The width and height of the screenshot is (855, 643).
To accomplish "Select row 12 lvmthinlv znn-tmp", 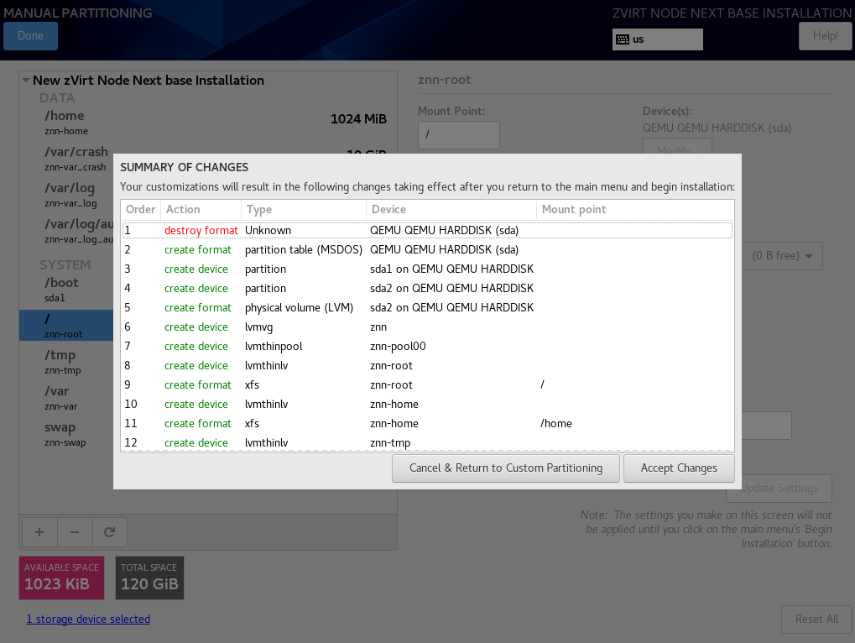I will point(428,442).
